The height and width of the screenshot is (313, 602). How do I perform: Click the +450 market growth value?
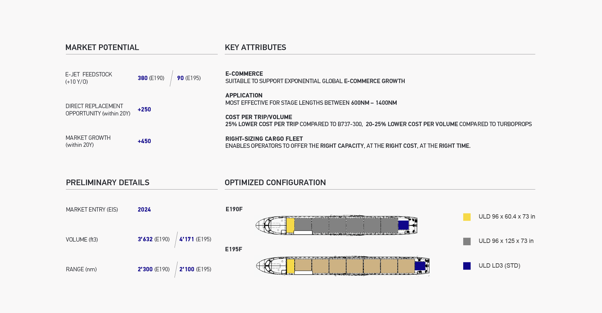144,141
